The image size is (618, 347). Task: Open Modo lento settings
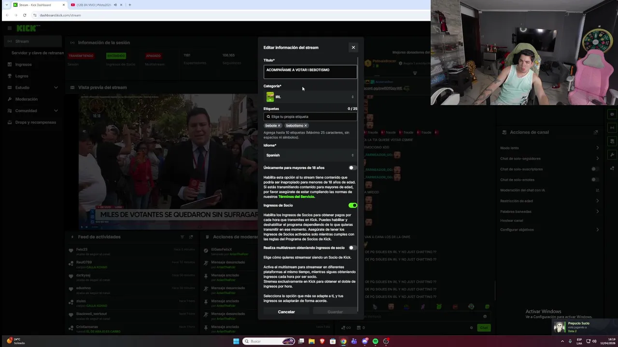pyautogui.click(x=550, y=148)
